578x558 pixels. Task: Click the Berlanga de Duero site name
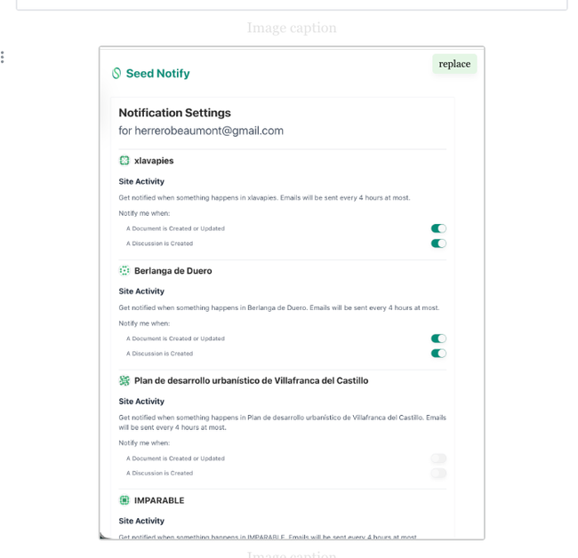click(x=173, y=271)
